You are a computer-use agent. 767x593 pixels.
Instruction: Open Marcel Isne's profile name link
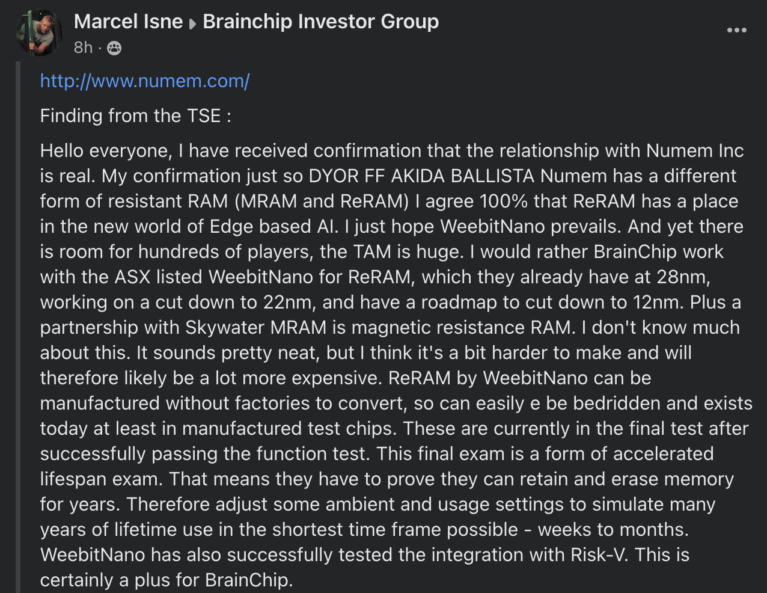tap(128, 22)
